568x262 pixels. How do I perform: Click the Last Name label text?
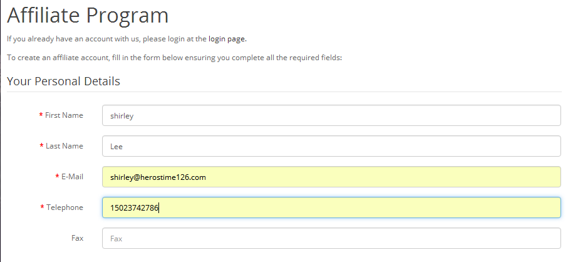point(65,146)
